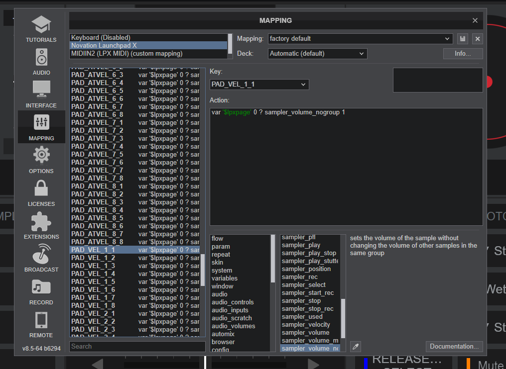Select the PAD_VEL_2_1 mapping row
506x369 pixels.
pos(135,314)
